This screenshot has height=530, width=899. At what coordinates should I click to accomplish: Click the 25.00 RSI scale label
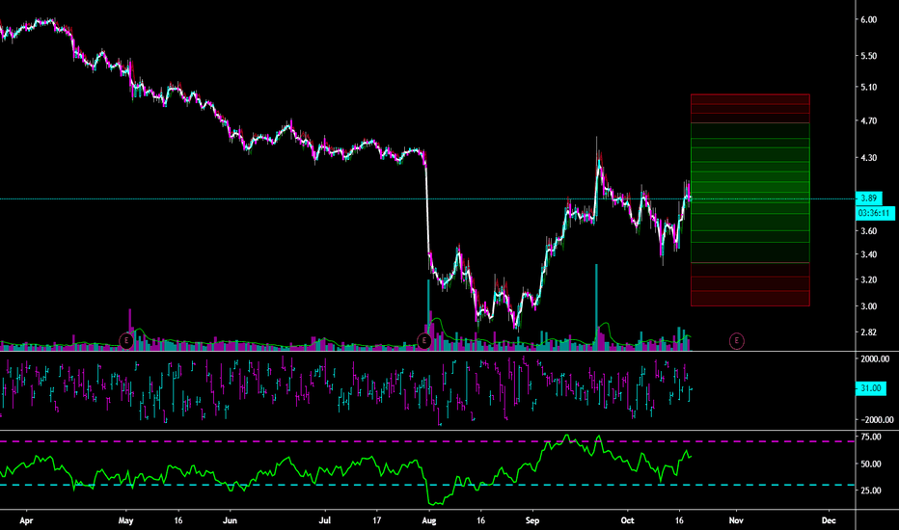click(871, 490)
